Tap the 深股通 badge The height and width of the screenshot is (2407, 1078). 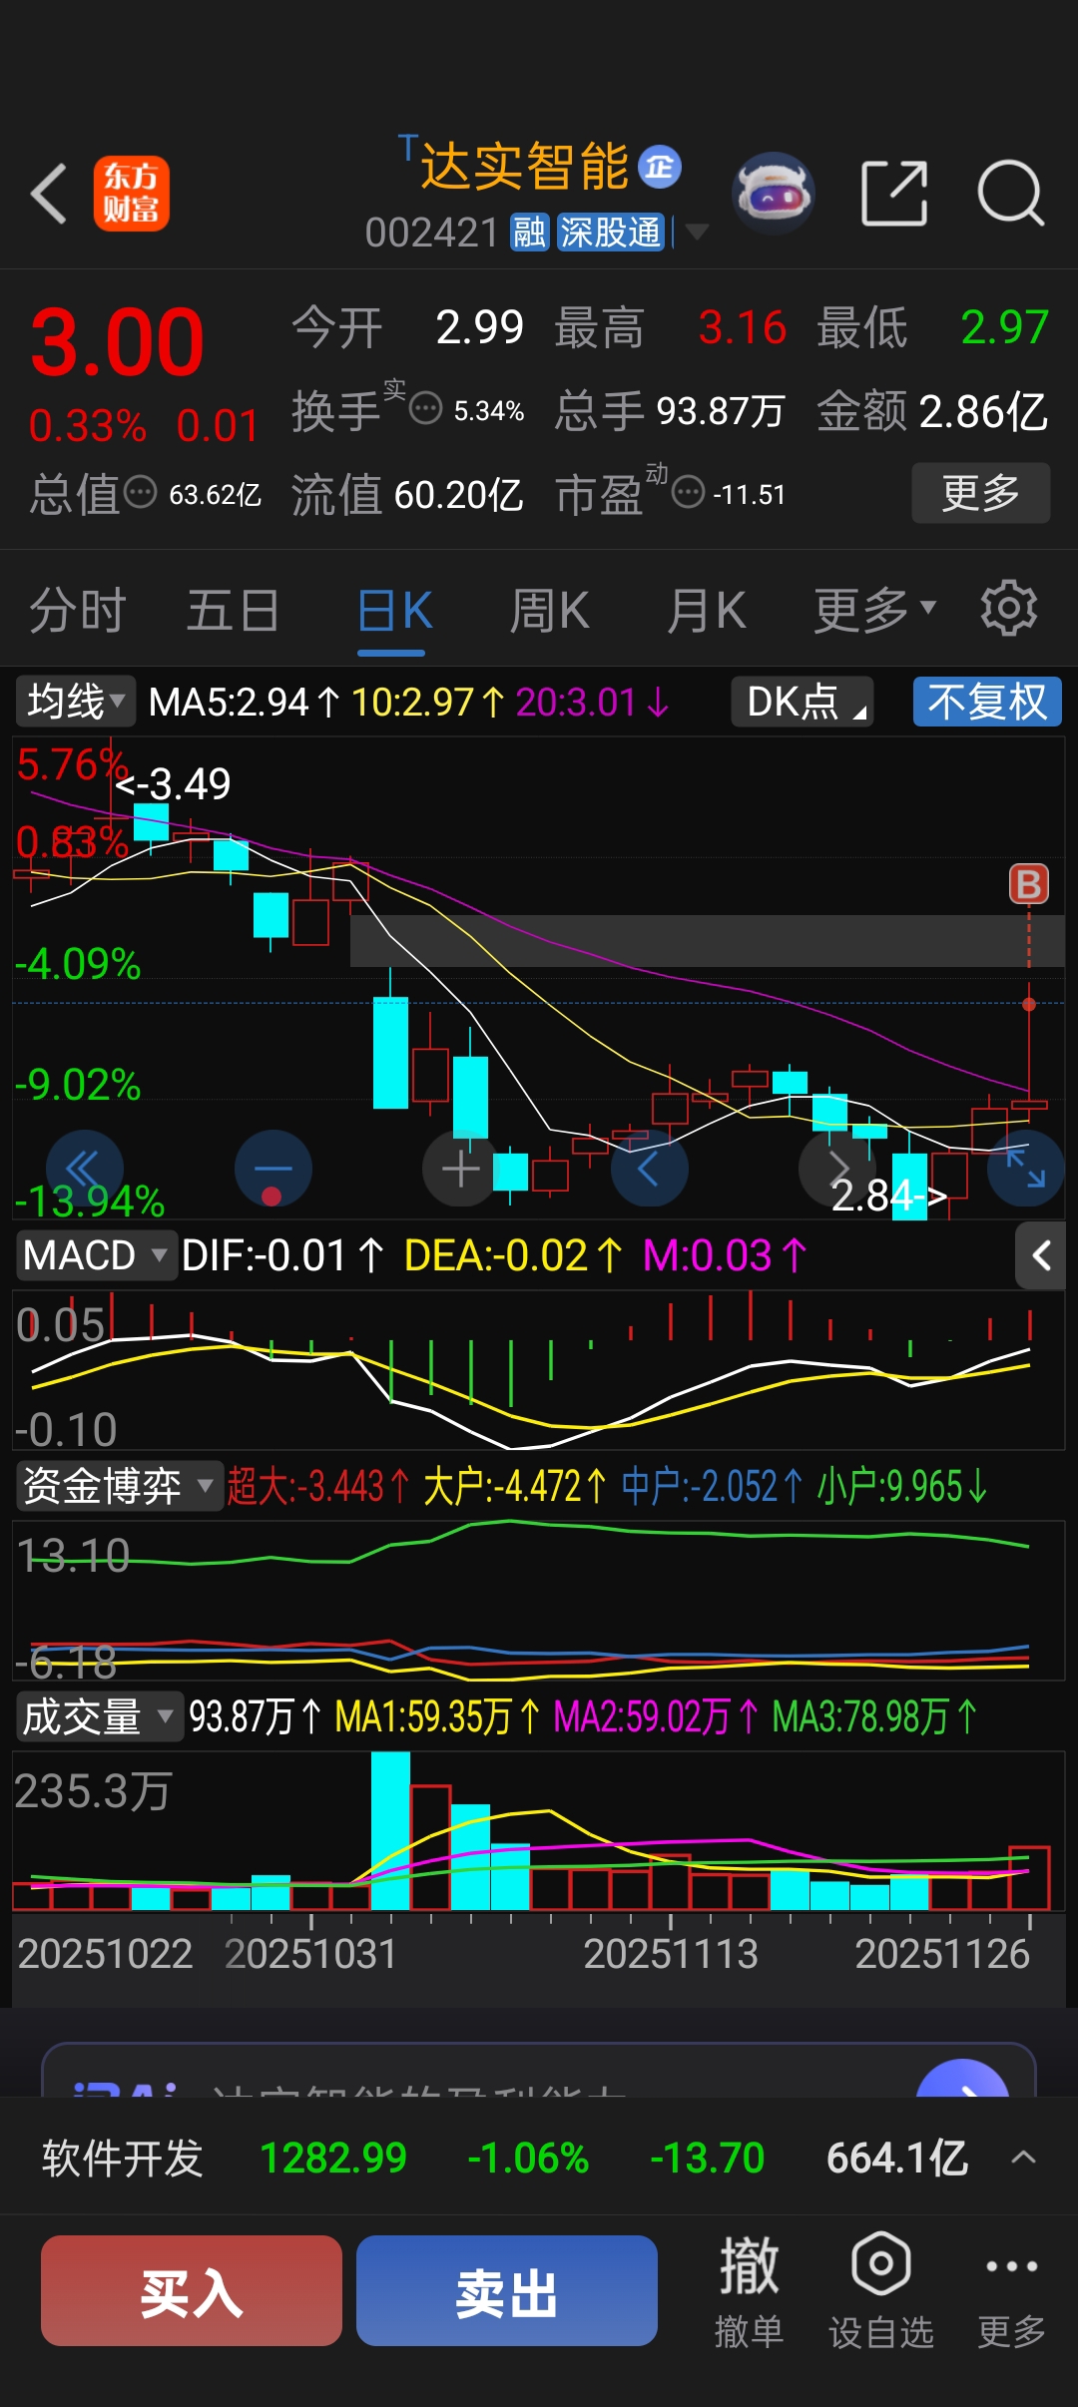pyautogui.click(x=611, y=233)
